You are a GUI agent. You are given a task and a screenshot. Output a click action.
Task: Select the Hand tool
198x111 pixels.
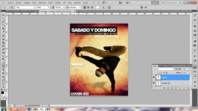3,83
